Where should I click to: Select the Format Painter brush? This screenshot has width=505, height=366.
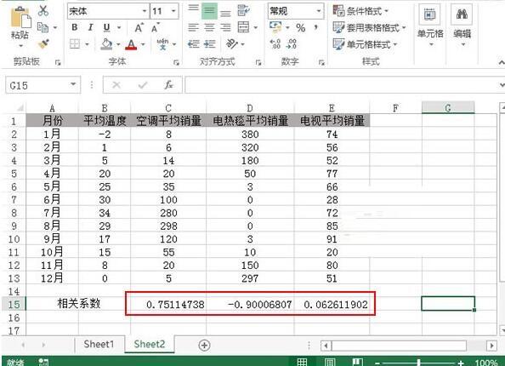tap(43, 44)
